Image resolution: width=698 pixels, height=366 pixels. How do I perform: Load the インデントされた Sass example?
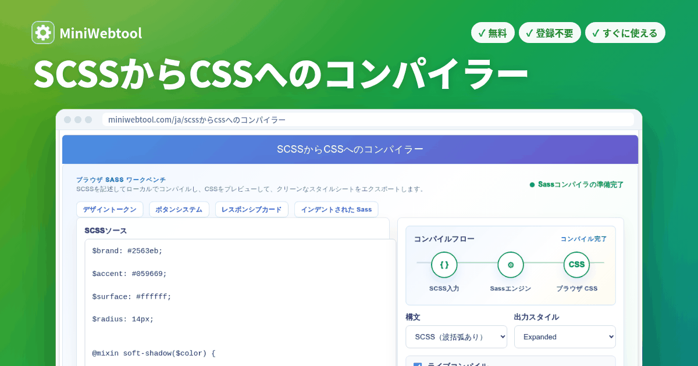tap(336, 210)
